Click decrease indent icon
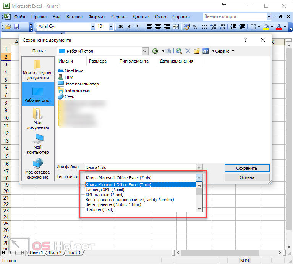Image resolution: width=293 pixels, height=264 pixels. [233, 27]
